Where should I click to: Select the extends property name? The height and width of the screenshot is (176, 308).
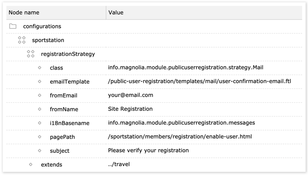pyautogui.click(x=51, y=164)
